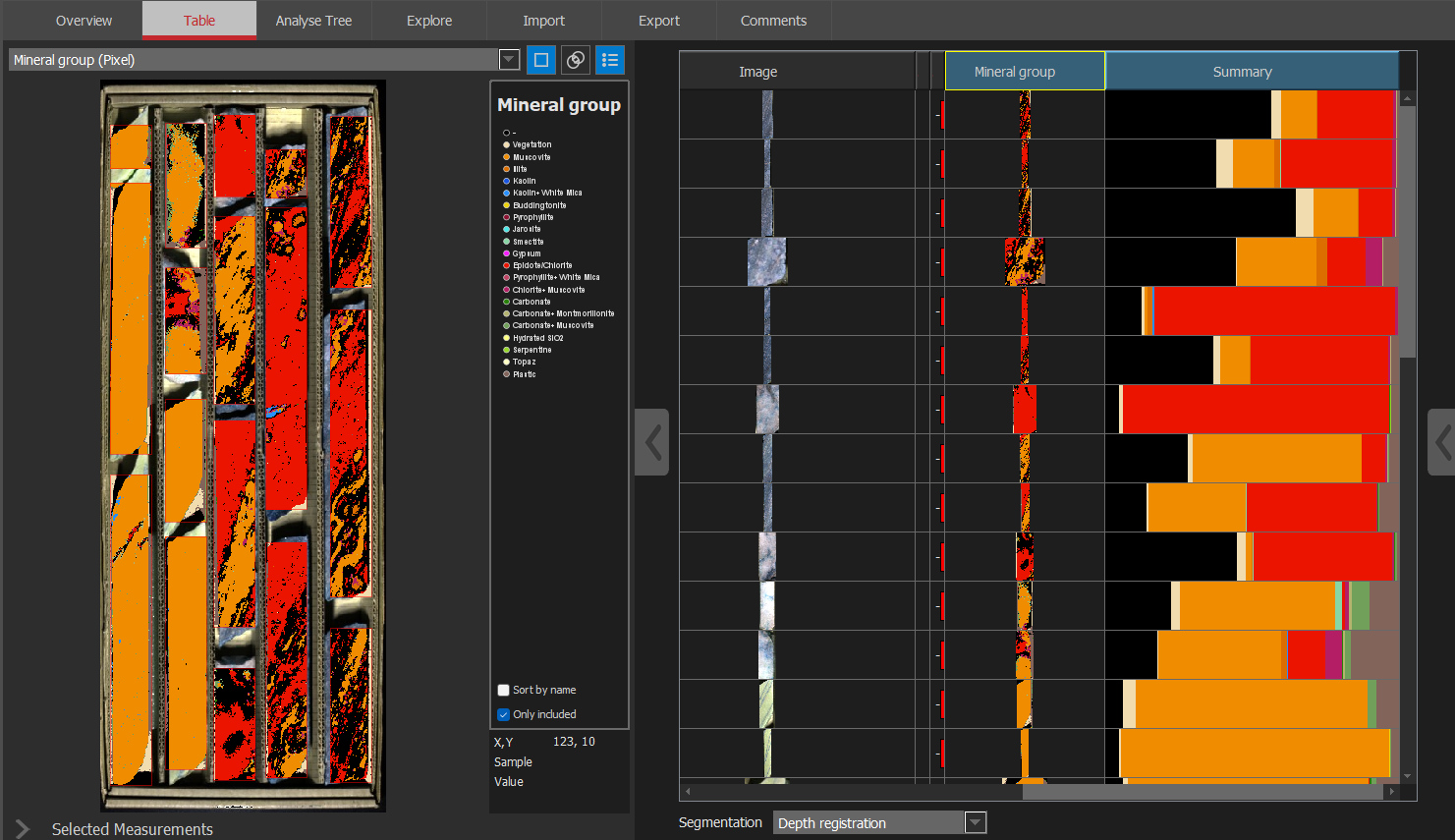Enable the Sort by name checkbox
Image resolution: width=1455 pixels, height=840 pixels.
tap(504, 690)
